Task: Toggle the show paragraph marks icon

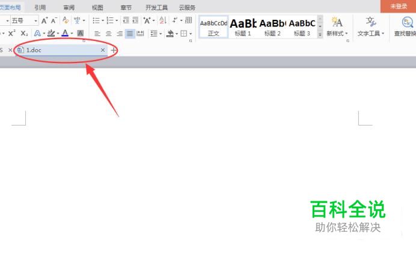Action: tap(175, 20)
